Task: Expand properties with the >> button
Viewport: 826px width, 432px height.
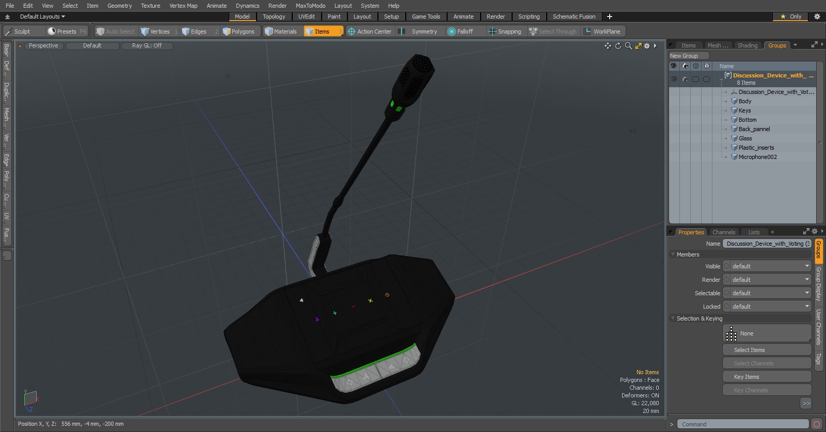Action: 806,404
